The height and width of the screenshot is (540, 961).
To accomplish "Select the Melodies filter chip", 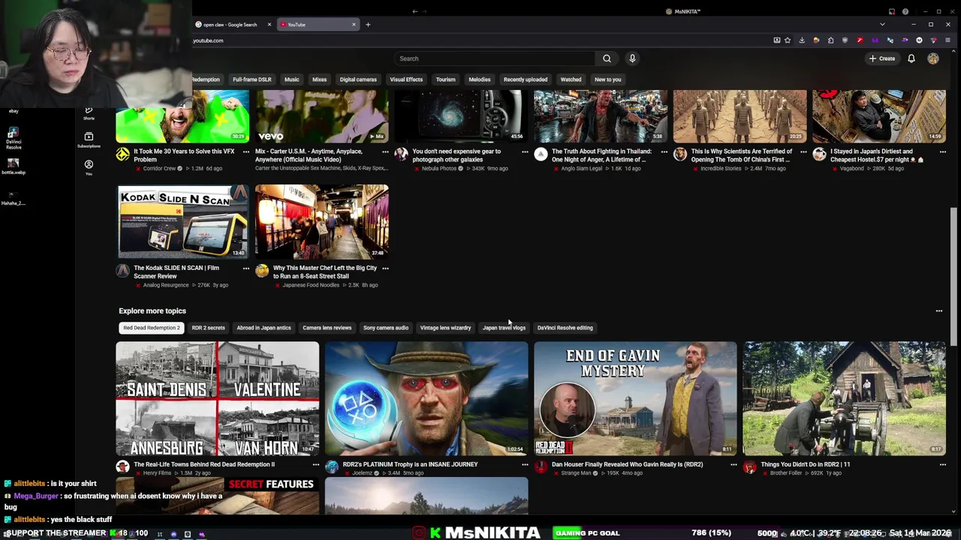I will tap(479, 79).
